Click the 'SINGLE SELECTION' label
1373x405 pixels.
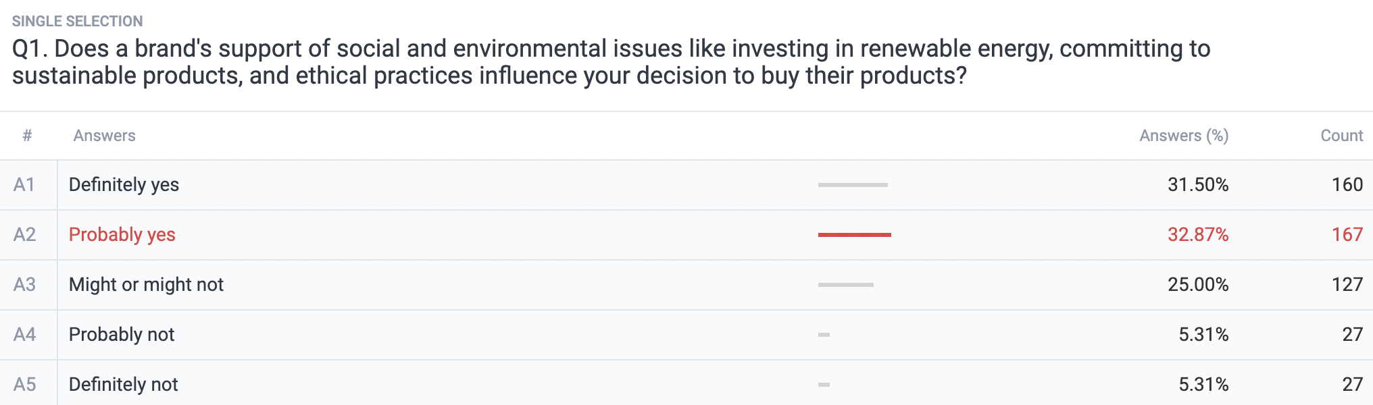coord(78,22)
